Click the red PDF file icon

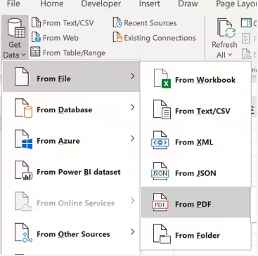tap(160, 203)
